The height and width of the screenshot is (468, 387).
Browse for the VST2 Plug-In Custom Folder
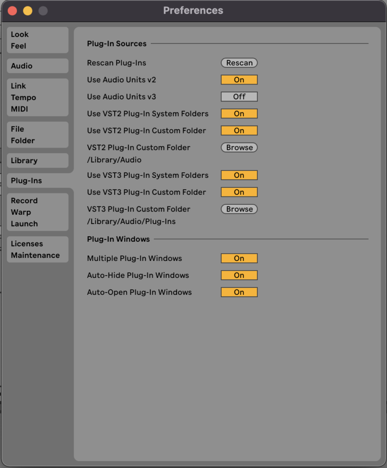239,148
